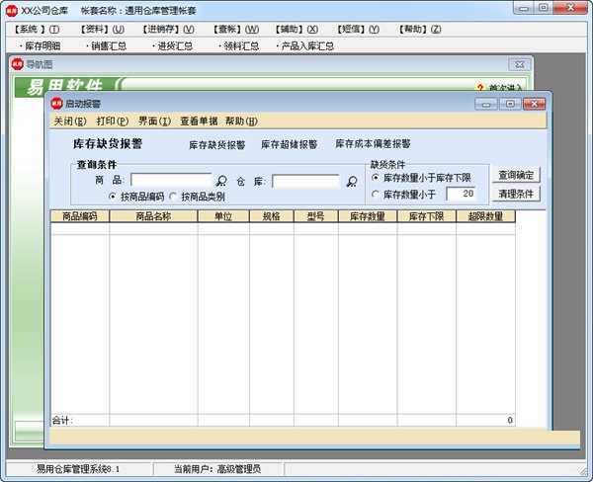Click the 查询确定 button
593x482 pixels.
(516, 175)
